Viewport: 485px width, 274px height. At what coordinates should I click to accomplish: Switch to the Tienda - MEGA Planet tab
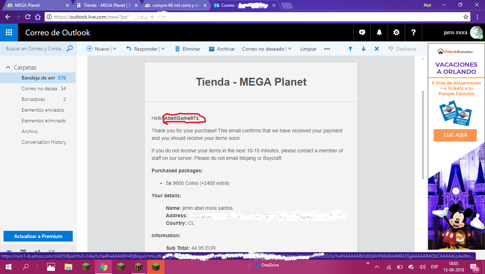(x=106, y=5)
